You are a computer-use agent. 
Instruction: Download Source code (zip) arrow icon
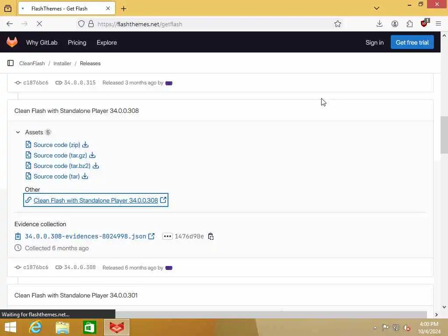(x=85, y=145)
